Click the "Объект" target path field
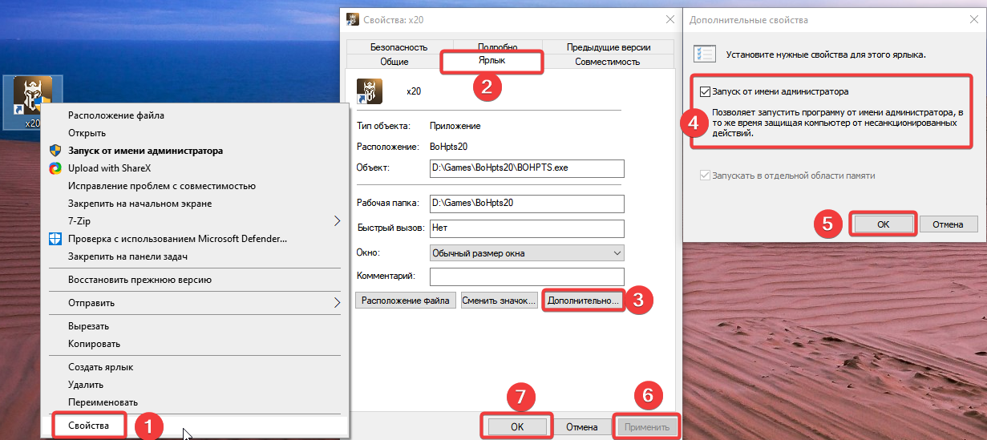The image size is (987, 440). pos(526,168)
